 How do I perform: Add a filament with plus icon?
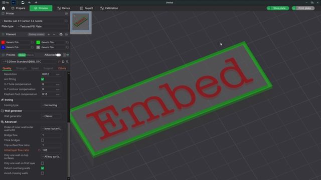pos(49,34)
